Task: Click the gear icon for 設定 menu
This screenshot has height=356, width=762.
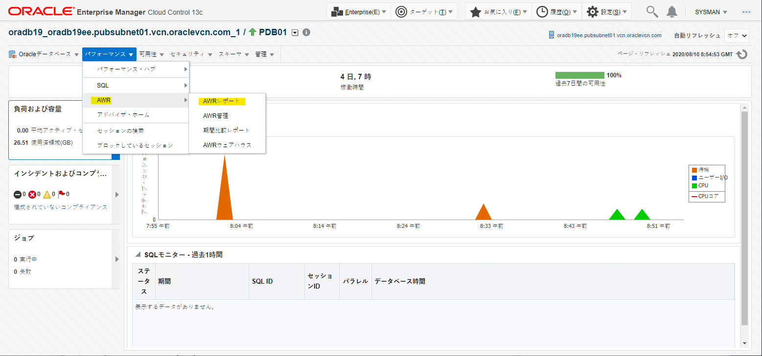Action: pyautogui.click(x=592, y=11)
